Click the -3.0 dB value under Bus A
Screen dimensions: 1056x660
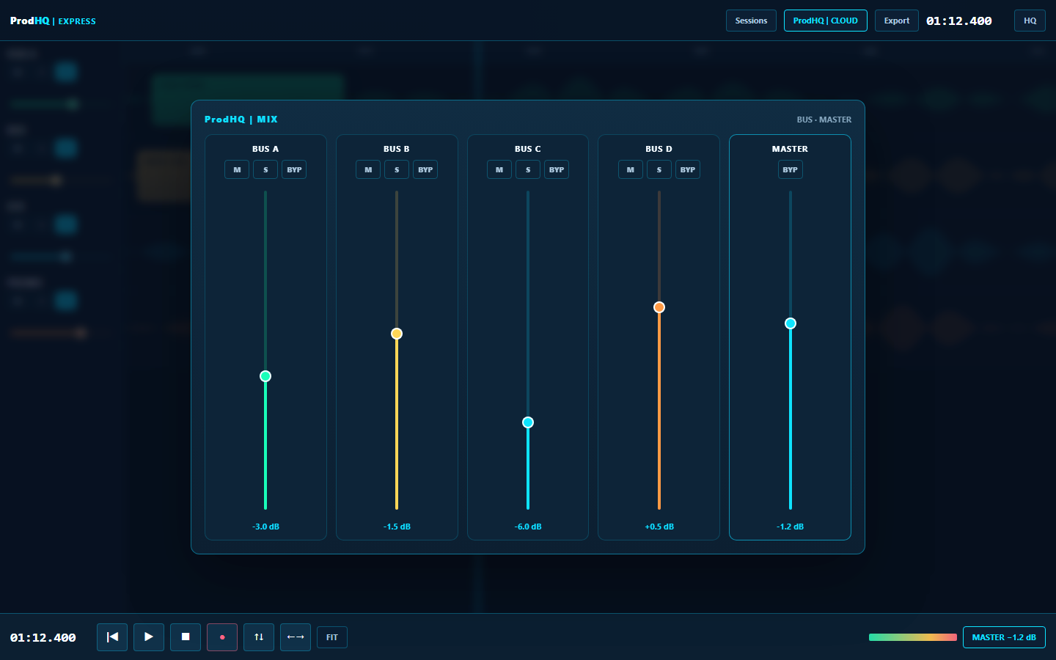click(265, 527)
